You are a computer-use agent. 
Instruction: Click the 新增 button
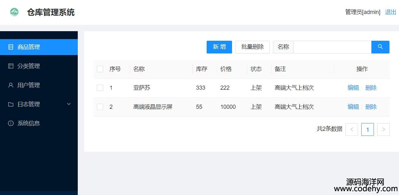(x=219, y=47)
